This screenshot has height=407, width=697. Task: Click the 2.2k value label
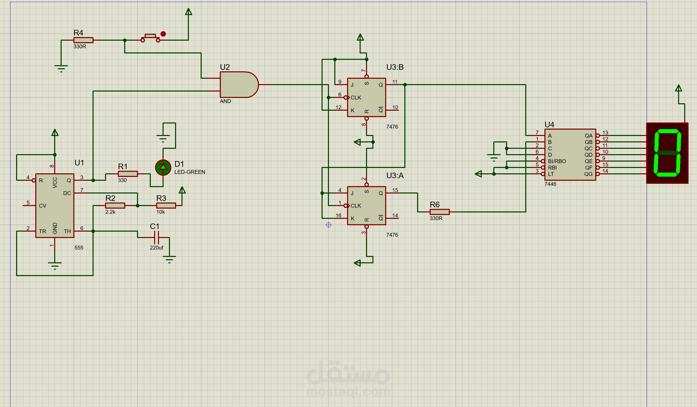tap(110, 212)
